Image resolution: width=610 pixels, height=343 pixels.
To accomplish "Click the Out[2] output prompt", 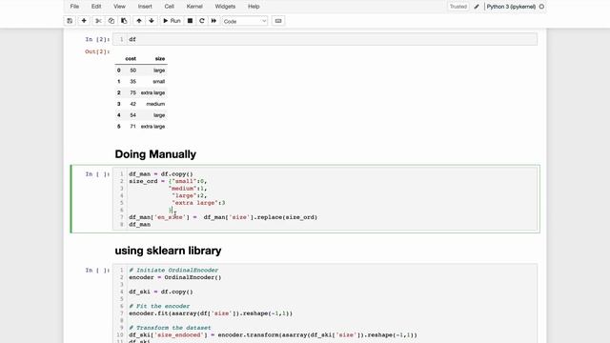I will (x=97, y=51).
